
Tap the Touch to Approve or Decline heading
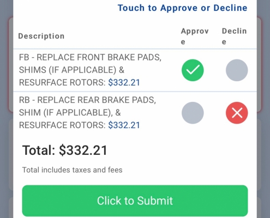[183, 8]
